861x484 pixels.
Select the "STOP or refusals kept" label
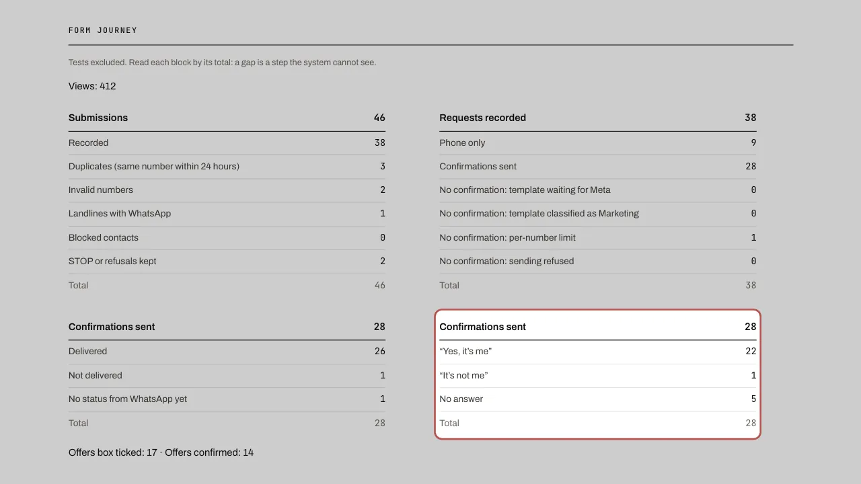tap(112, 261)
